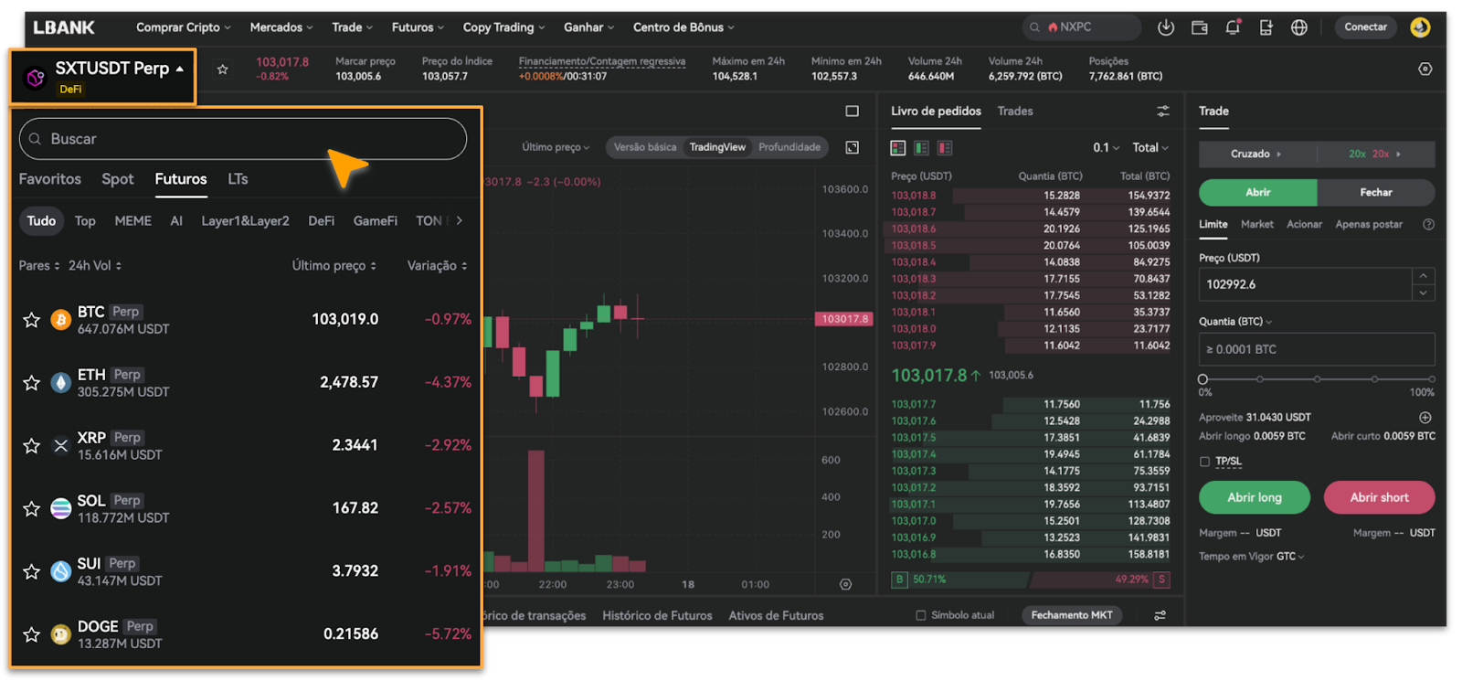Open Comprar Cripto dropdown menu

[x=183, y=27]
